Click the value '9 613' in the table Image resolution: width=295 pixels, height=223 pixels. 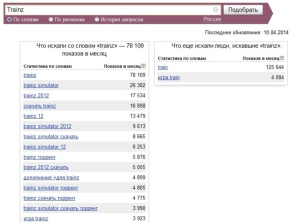[139, 126]
